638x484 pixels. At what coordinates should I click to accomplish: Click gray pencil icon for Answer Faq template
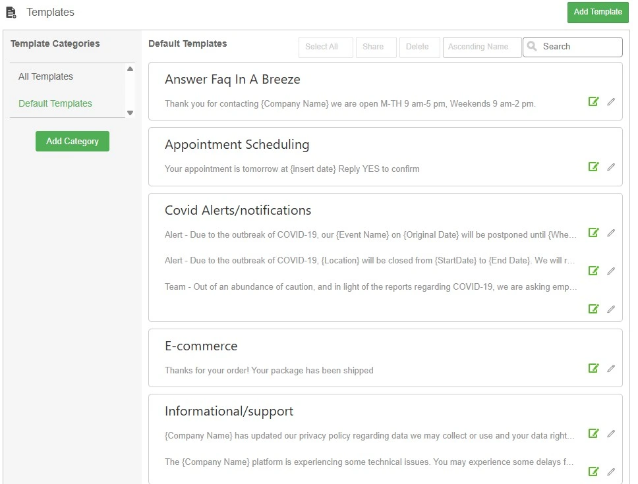click(611, 101)
